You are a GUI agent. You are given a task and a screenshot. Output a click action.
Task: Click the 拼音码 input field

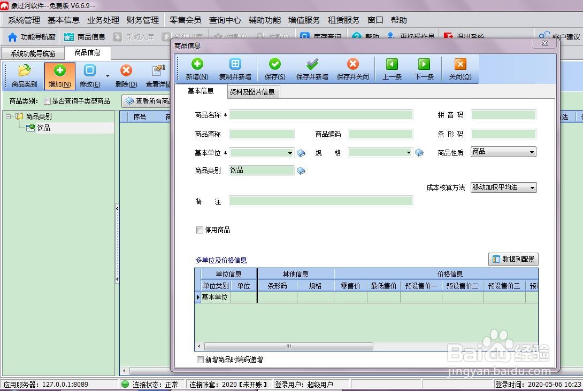click(x=503, y=115)
